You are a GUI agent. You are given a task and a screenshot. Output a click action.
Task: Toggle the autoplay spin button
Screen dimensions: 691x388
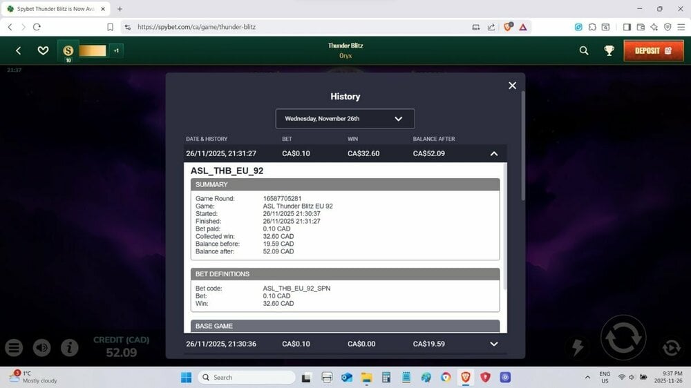(670, 348)
